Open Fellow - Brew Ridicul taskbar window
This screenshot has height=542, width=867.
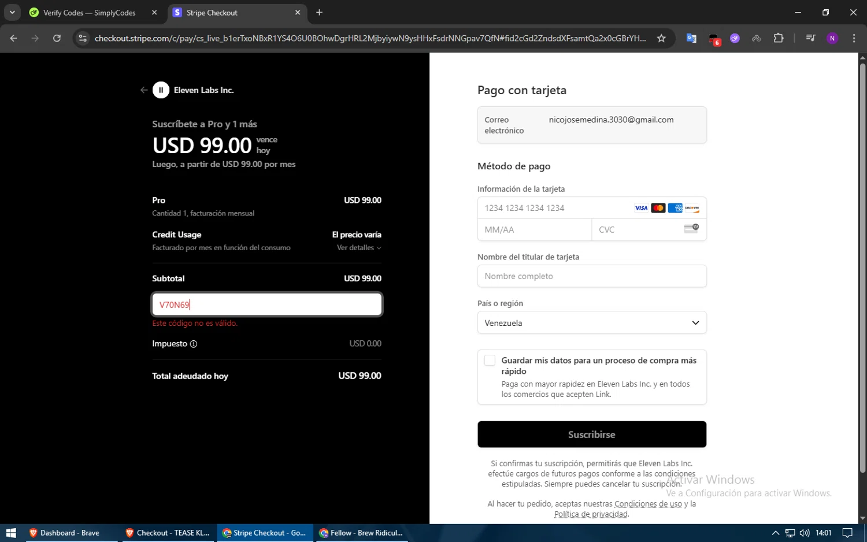point(361,533)
